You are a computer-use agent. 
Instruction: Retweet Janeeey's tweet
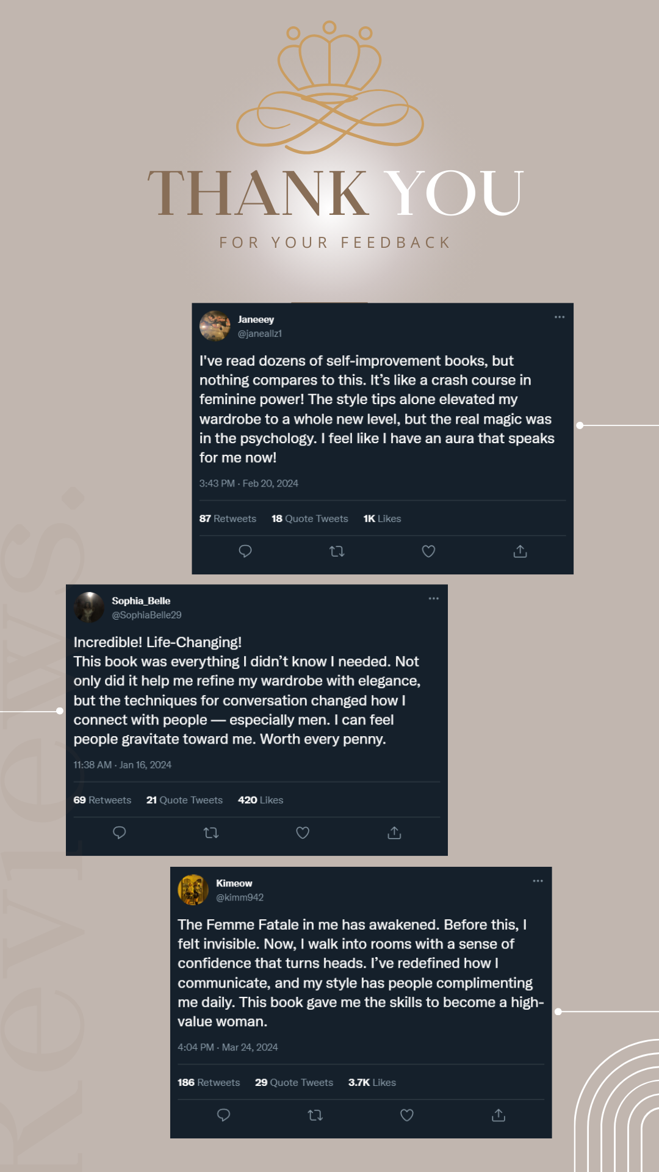(337, 551)
